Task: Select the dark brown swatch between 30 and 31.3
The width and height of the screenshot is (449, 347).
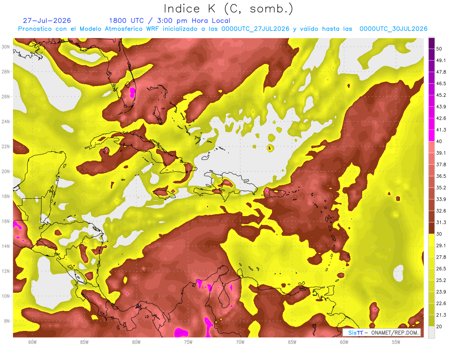Action: point(431,228)
